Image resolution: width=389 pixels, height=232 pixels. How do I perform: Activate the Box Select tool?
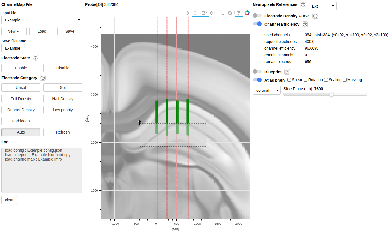pyautogui.click(x=196, y=13)
